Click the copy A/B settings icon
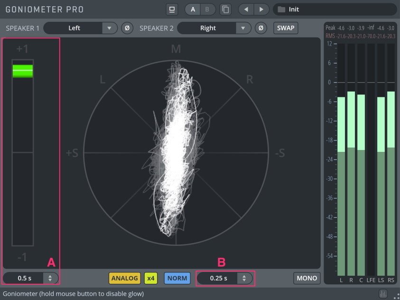Viewport: 400px width, 300px height. tap(225, 9)
